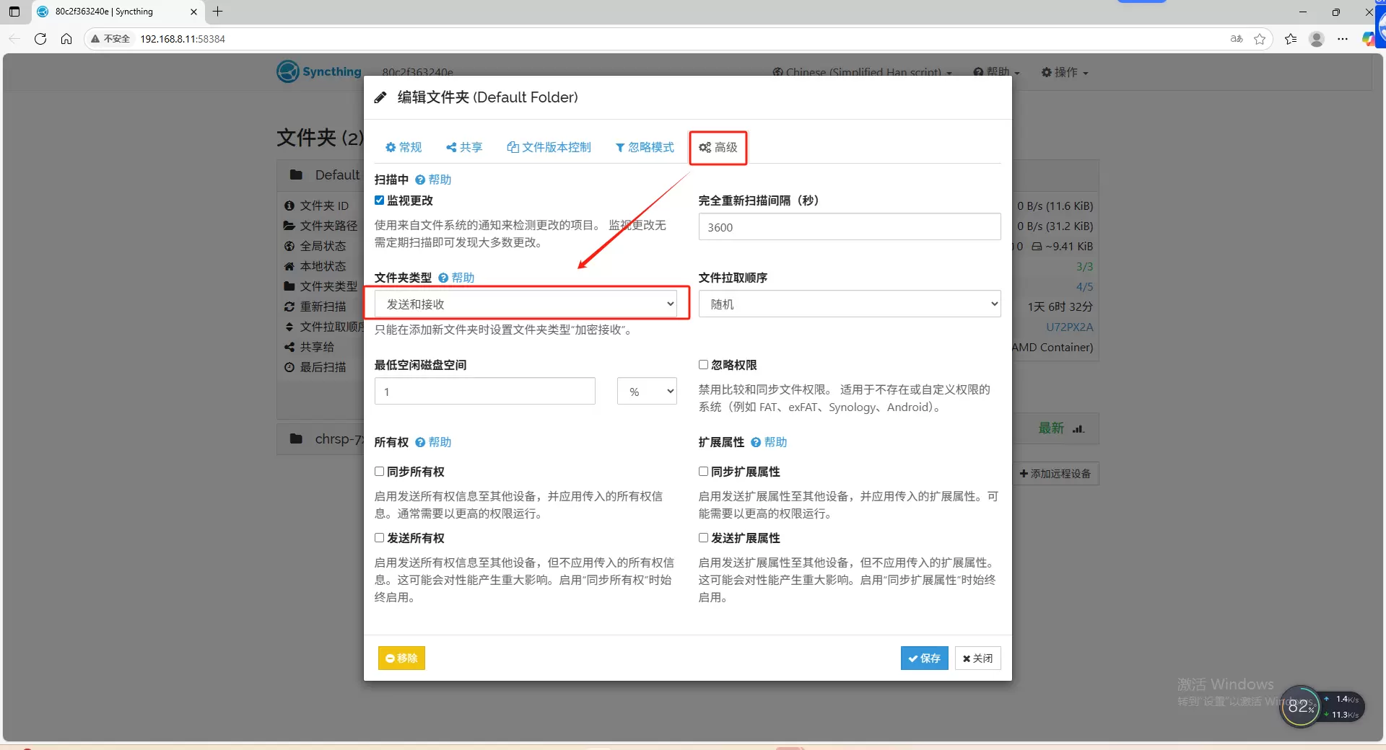The height and width of the screenshot is (750, 1386).
Task: Click the 完全重新扫描间隔 input field
Action: point(849,227)
